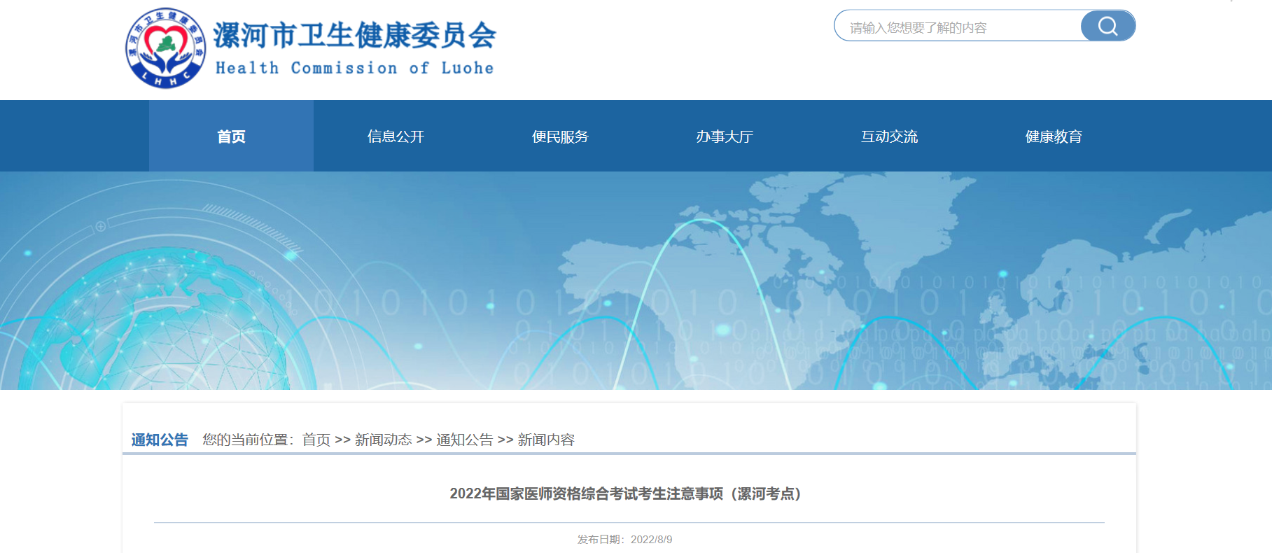Click the 通知公告 breadcrumb link

point(465,440)
